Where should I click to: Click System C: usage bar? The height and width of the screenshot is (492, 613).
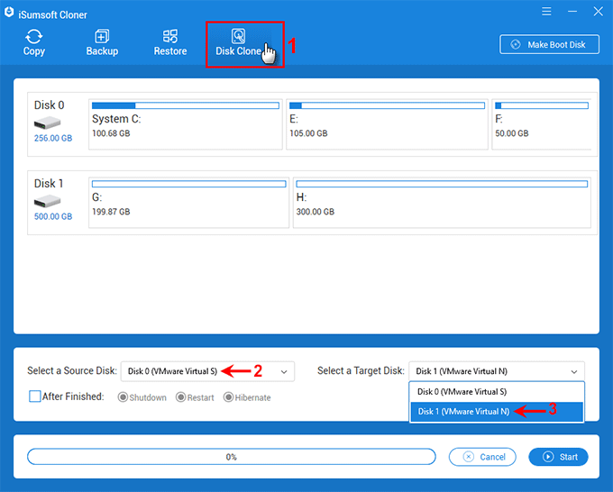186,105
